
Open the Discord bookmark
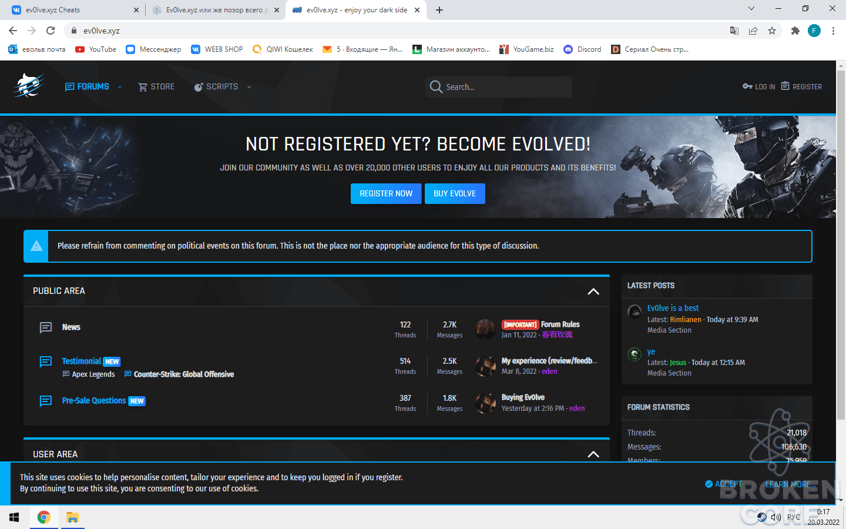[x=582, y=49]
